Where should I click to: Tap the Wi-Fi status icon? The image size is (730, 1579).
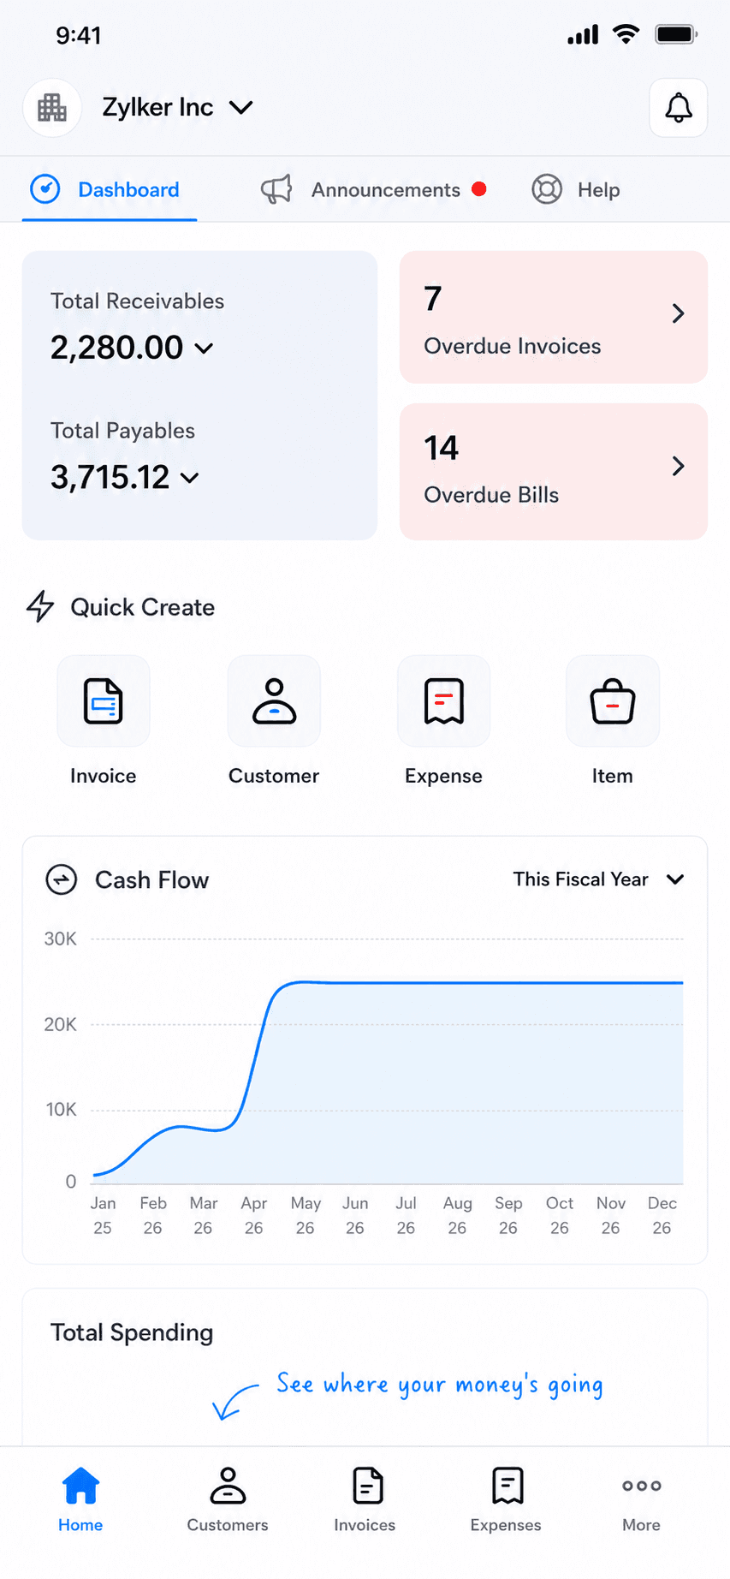pyautogui.click(x=626, y=35)
